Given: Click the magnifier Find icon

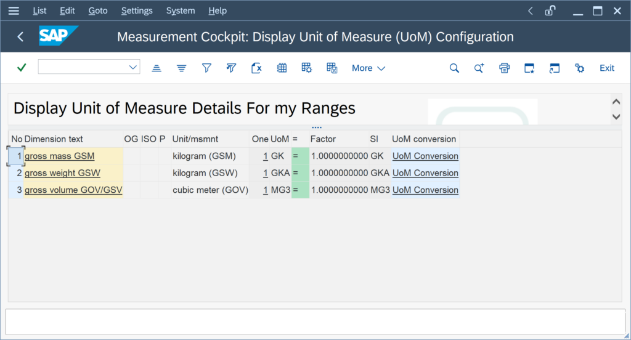Looking at the screenshot, I should click(x=454, y=68).
